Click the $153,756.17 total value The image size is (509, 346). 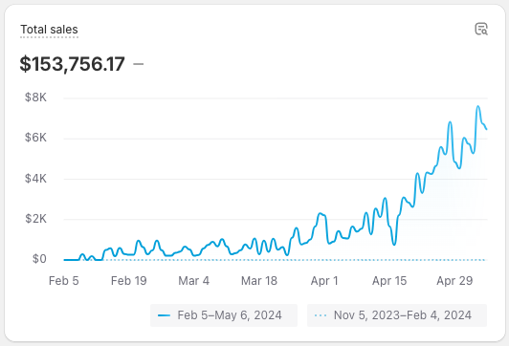[72, 64]
